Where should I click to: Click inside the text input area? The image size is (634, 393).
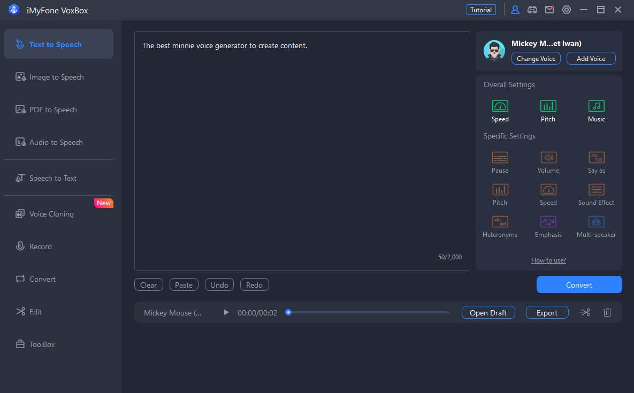pos(302,151)
